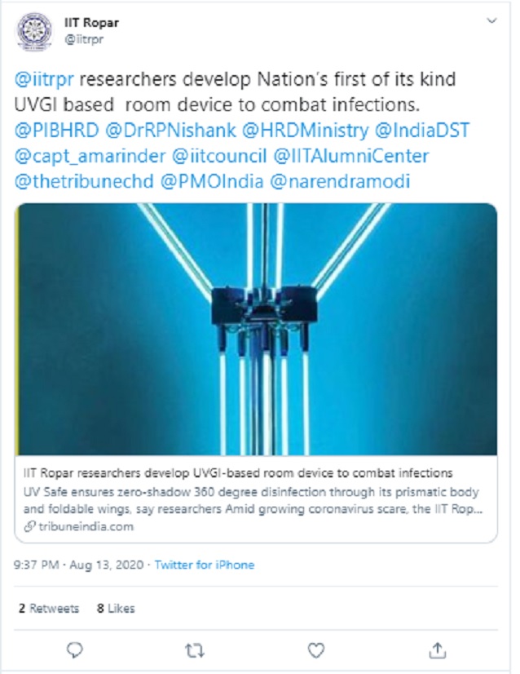Open the @IITAlumniCenter mention

pos(350,155)
